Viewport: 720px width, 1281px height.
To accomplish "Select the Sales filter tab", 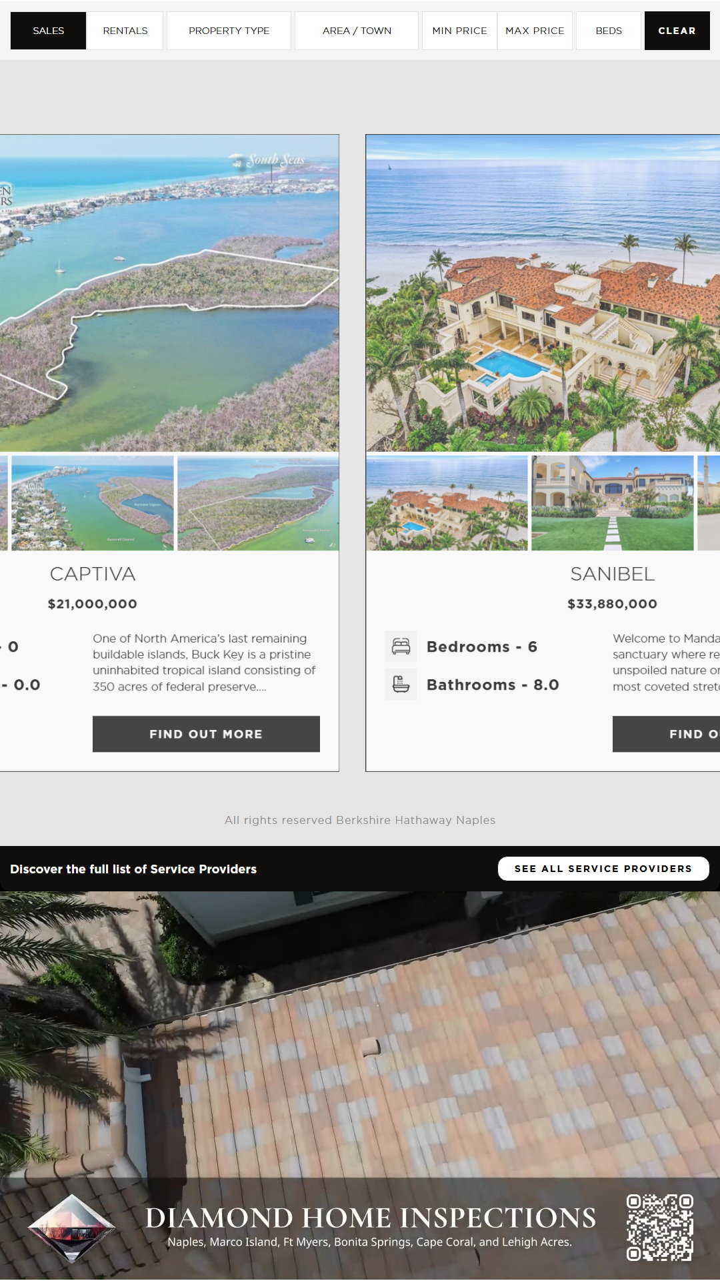I will click(49, 31).
